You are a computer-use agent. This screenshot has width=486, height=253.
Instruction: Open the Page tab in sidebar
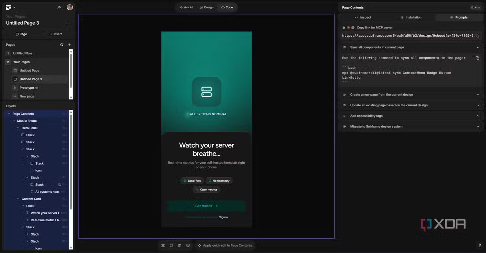click(21, 34)
